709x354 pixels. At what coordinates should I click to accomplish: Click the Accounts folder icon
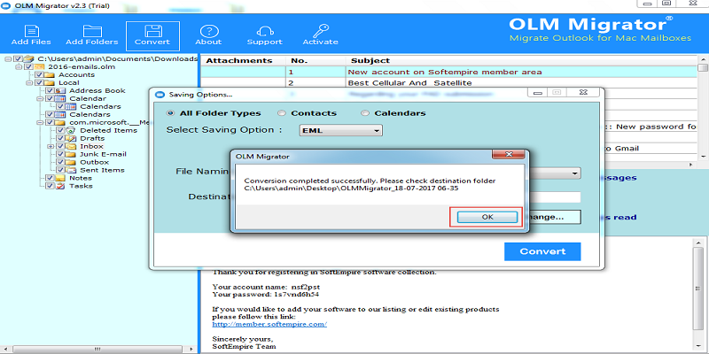(50, 75)
